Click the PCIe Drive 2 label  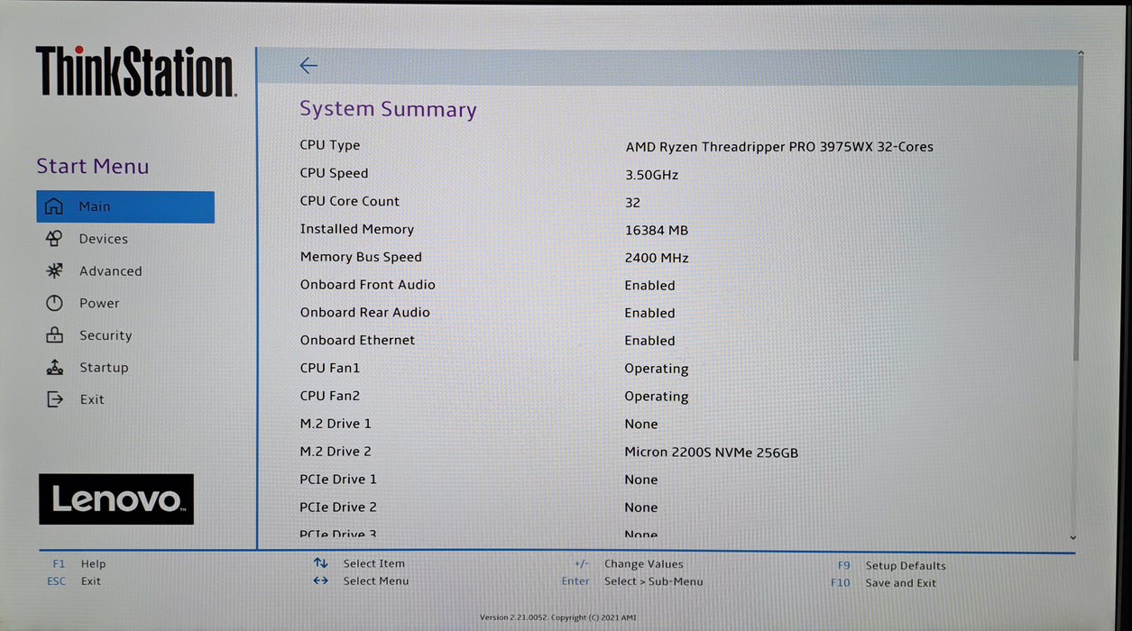[338, 508]
